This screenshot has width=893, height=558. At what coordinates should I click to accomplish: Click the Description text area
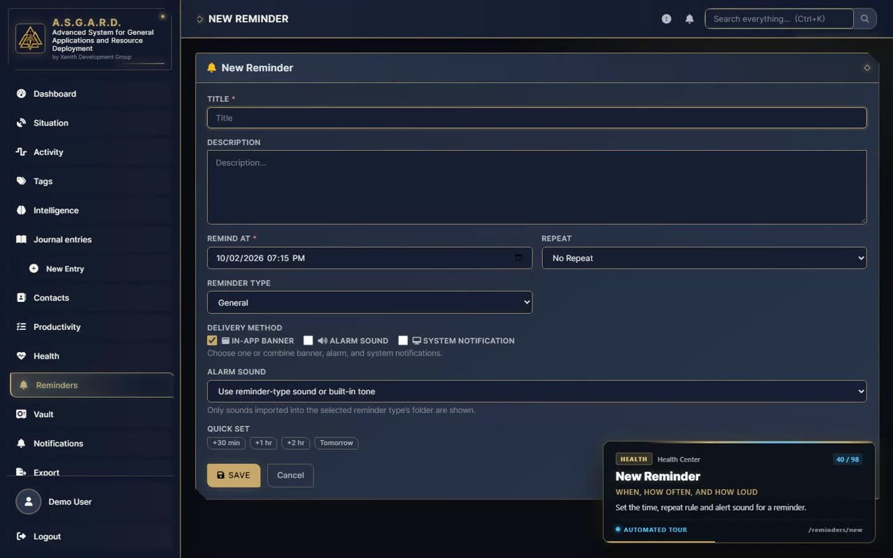tap(536, 187)
